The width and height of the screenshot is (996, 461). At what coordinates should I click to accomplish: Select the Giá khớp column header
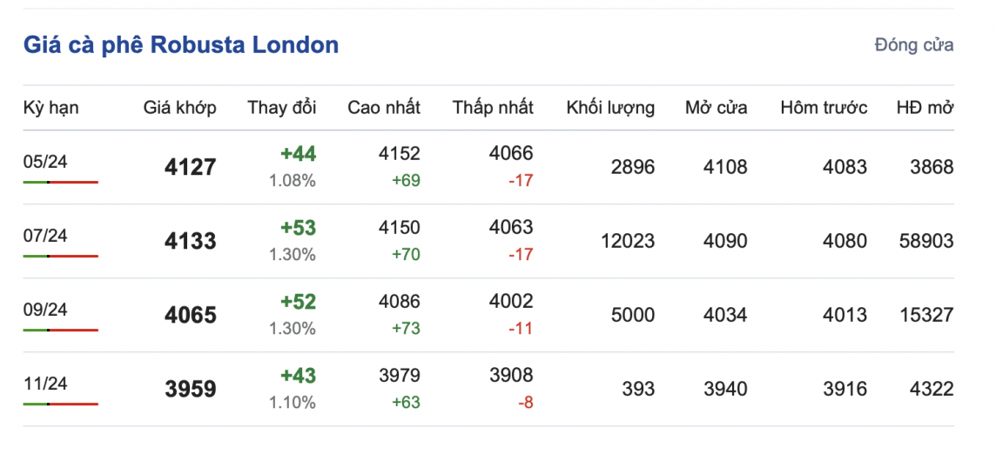pos(180,108)
